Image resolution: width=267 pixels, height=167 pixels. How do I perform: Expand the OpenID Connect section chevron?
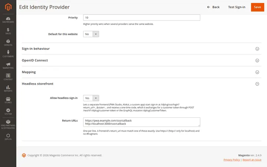(257, 60)
